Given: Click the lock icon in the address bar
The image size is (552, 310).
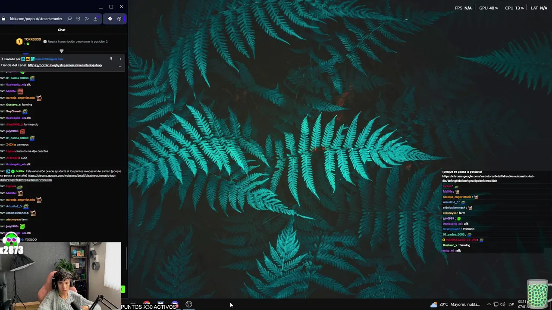Looking at the screenshot, I should [x=3, y=19].
